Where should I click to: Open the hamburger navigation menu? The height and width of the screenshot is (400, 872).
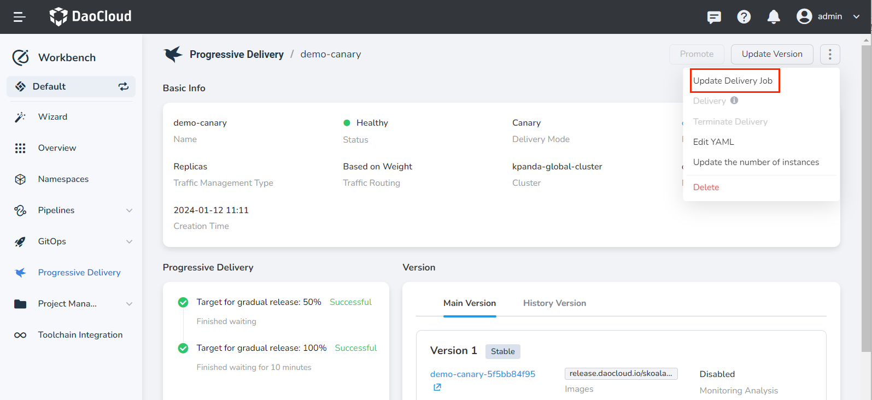click(20, 17)
